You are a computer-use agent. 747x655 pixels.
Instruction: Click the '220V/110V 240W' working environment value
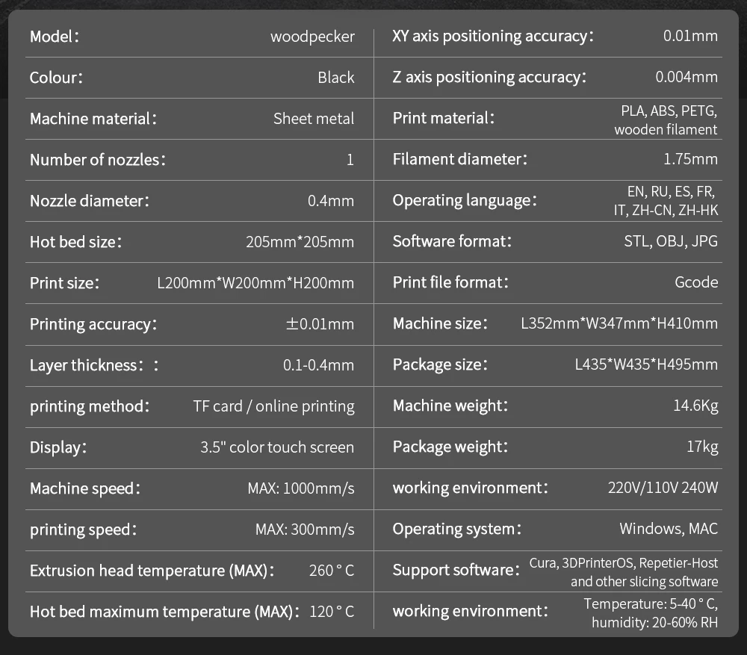pyautogui.click(x=663, y=488)
